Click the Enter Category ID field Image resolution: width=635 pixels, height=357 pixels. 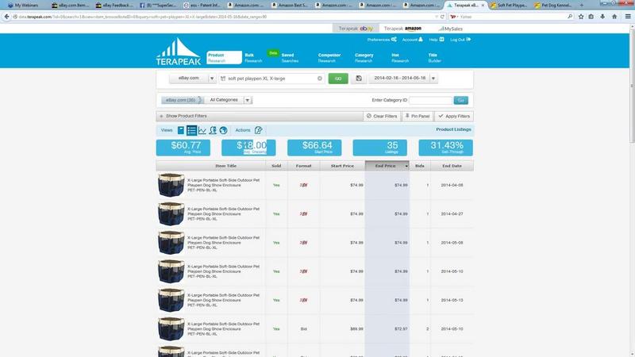[430, 100]
